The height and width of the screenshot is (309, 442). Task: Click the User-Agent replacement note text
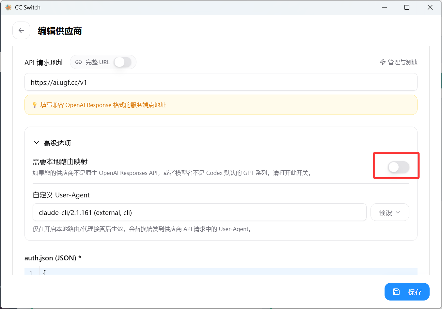click(x=143, y=229)
